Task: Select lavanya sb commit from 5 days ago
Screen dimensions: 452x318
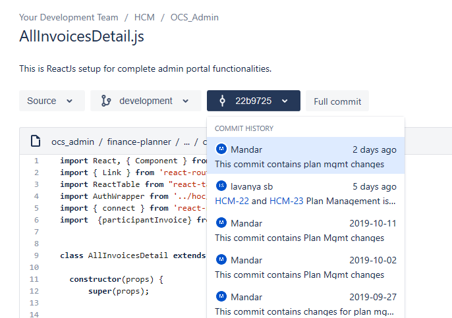Action: (306, 192)
